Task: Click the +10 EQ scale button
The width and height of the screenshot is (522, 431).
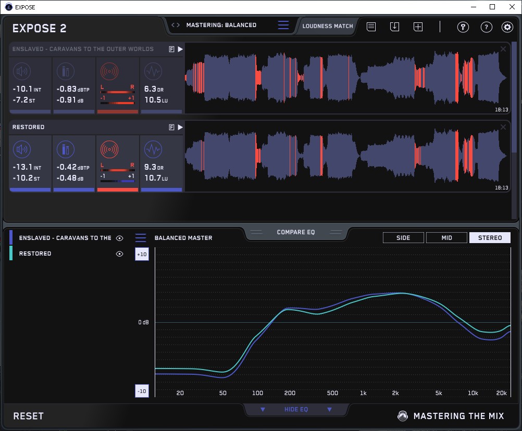Action: [x=142, y=254]
